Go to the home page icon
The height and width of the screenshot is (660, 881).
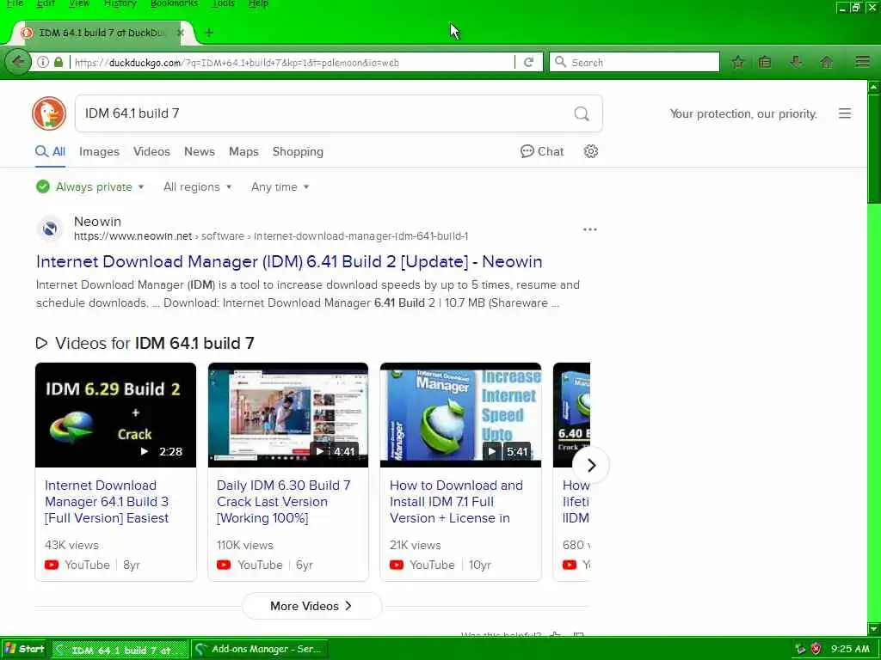coord(827,62)
